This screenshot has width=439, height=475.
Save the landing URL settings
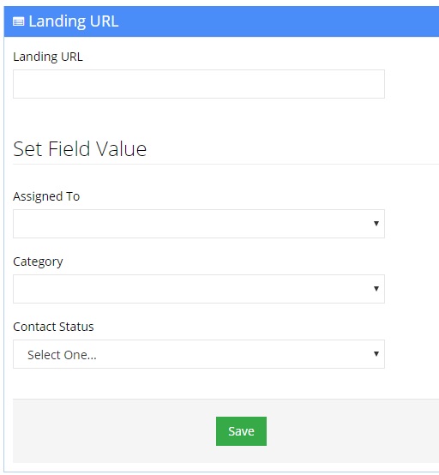241,431
